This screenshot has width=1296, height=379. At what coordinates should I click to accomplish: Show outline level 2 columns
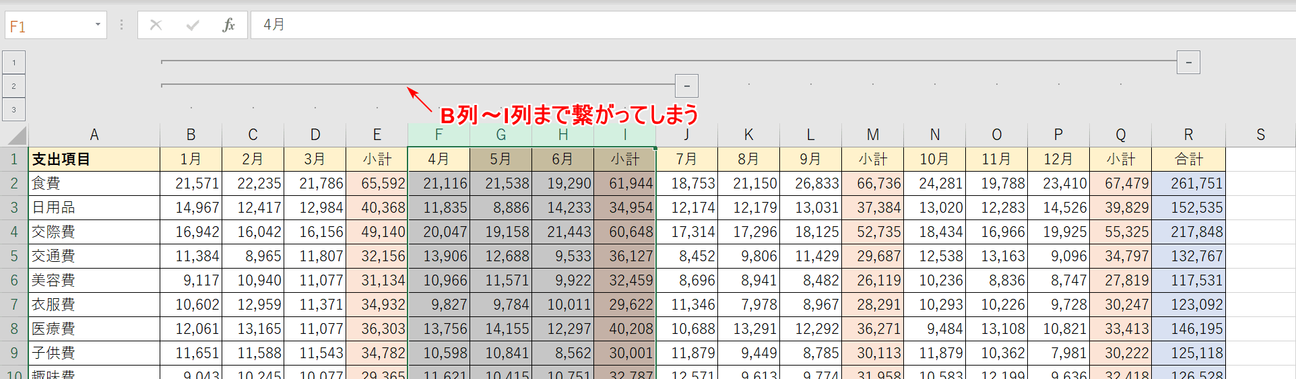(14, 86)
